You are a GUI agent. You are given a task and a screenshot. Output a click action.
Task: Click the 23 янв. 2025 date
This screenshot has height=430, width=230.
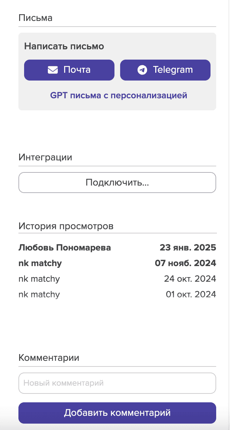[188, 248]
